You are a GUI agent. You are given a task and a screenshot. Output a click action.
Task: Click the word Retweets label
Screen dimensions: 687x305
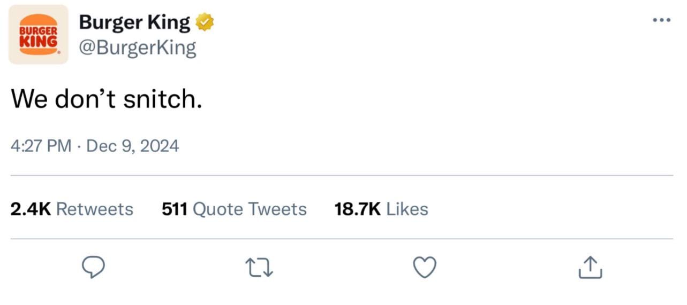pos(95,209)
